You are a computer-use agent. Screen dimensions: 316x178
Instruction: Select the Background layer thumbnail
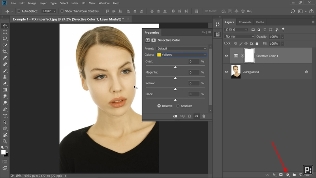point(236,72)
